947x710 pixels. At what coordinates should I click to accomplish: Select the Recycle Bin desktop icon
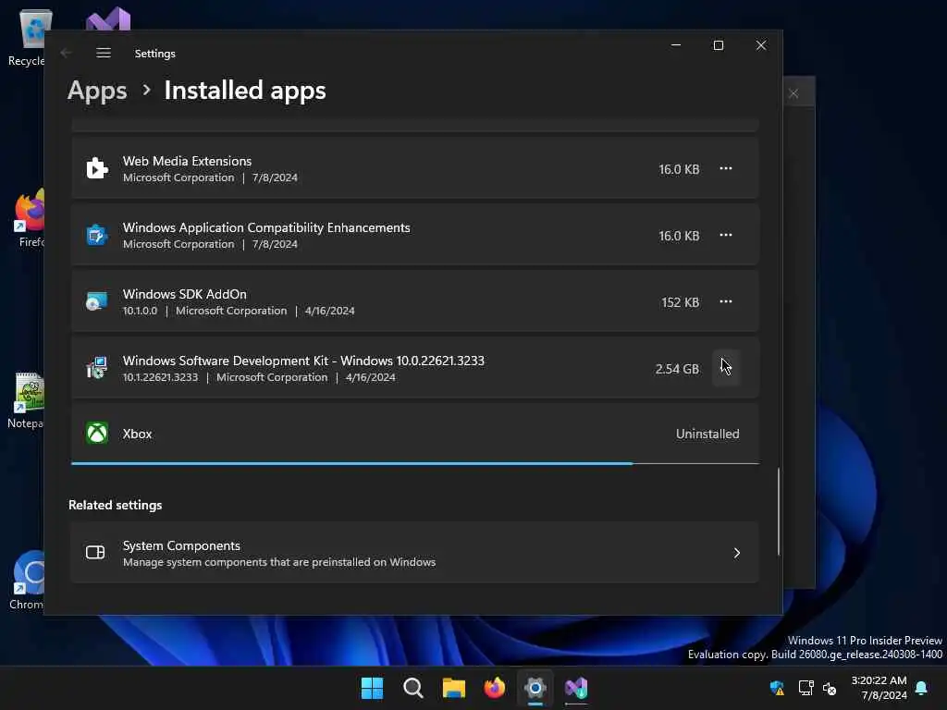[x=28, y=38]
